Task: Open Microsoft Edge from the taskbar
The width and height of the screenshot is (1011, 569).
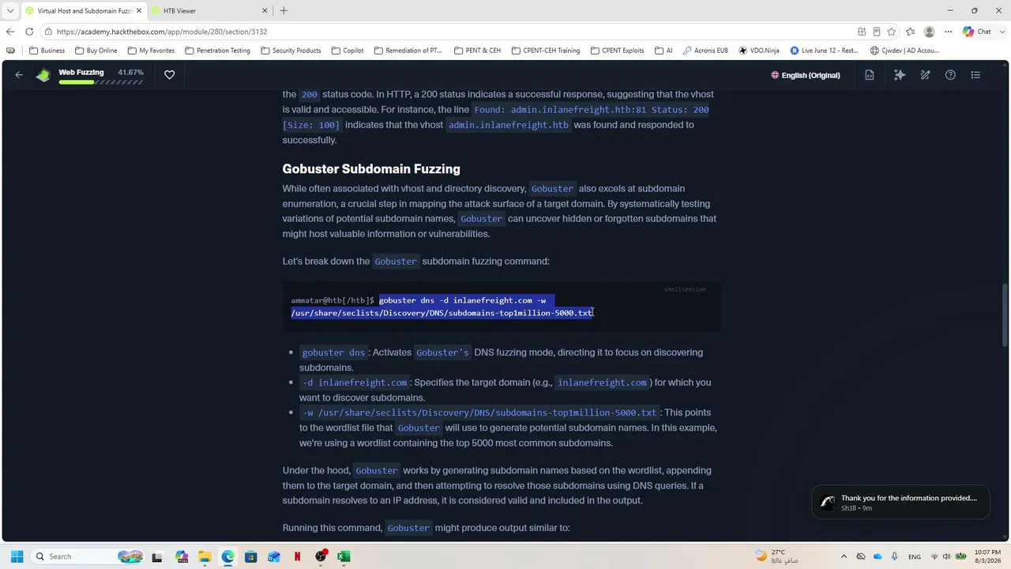Action: coord(227,556)
